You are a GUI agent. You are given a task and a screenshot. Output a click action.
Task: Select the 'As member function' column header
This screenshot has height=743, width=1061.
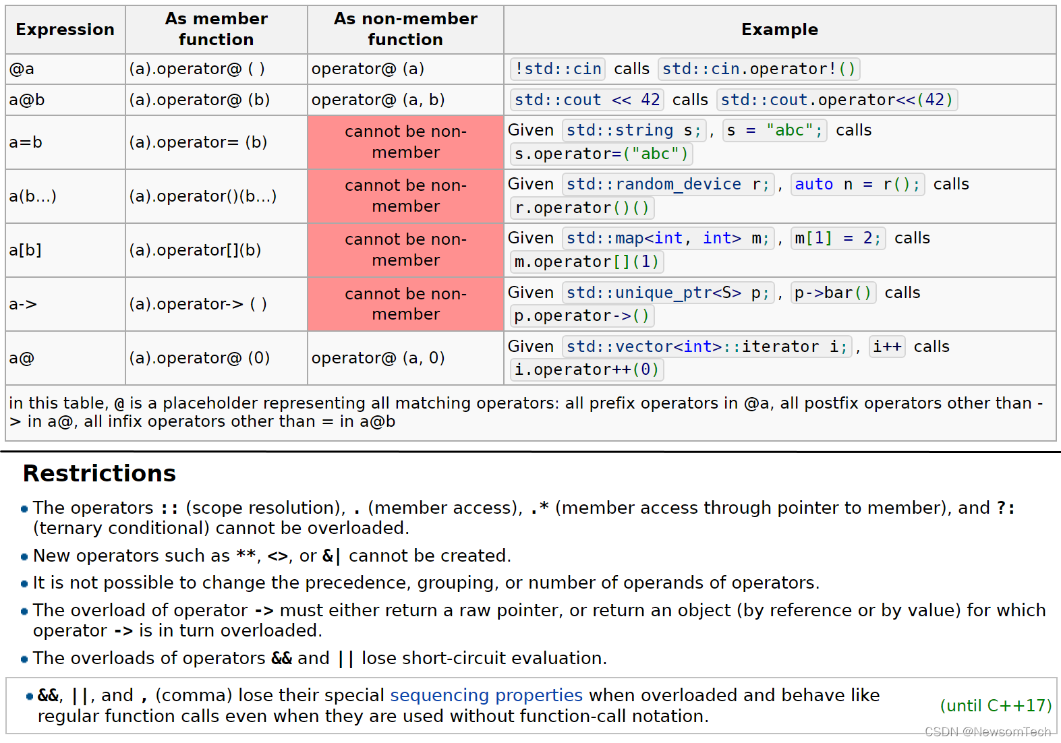coord(217,30)
